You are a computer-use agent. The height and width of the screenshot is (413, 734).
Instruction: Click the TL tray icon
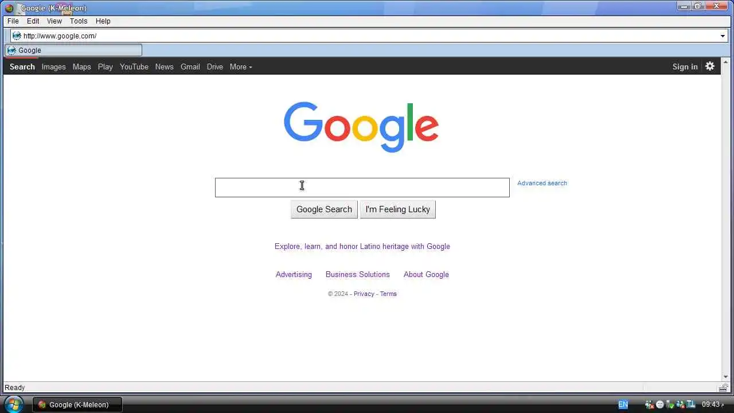(x=691, y=404)
